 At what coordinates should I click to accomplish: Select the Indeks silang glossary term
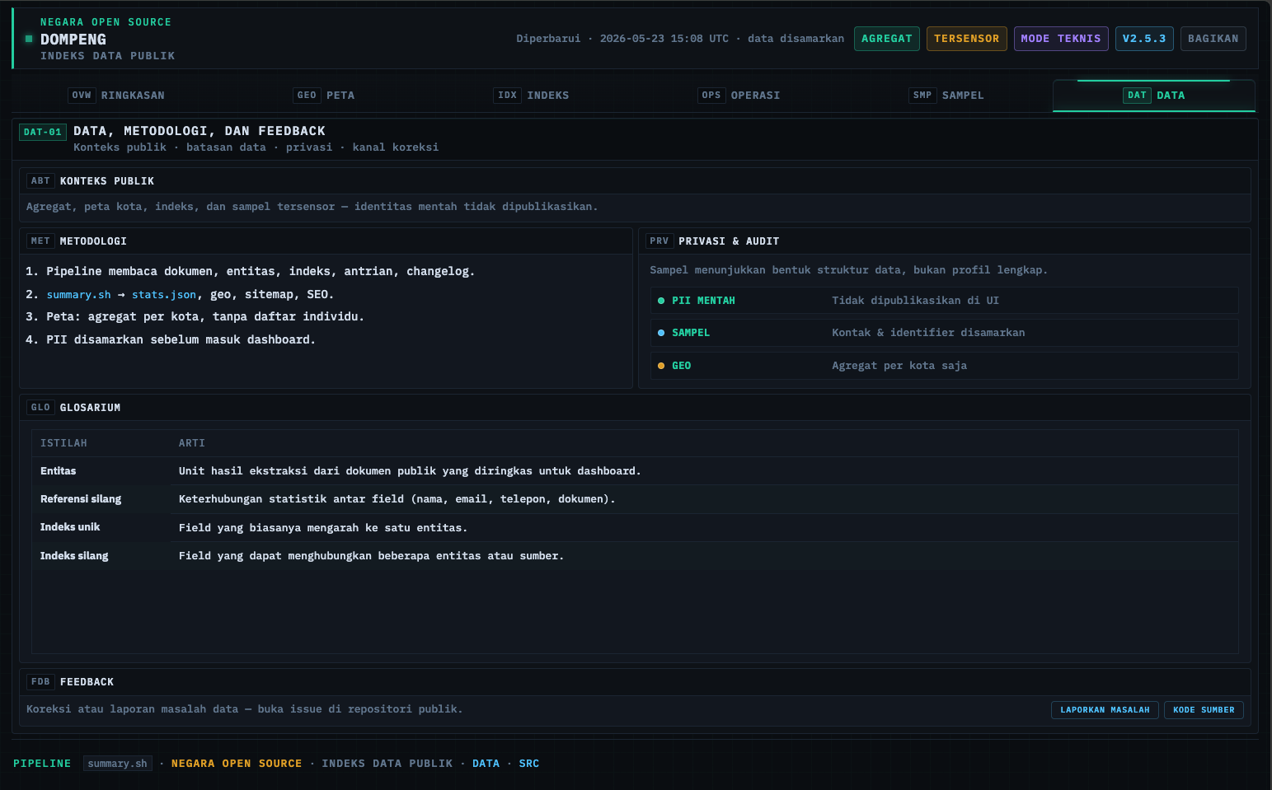tap(74, 556)
